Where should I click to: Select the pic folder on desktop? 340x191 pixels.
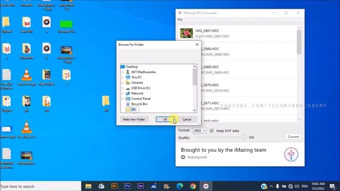27,104
